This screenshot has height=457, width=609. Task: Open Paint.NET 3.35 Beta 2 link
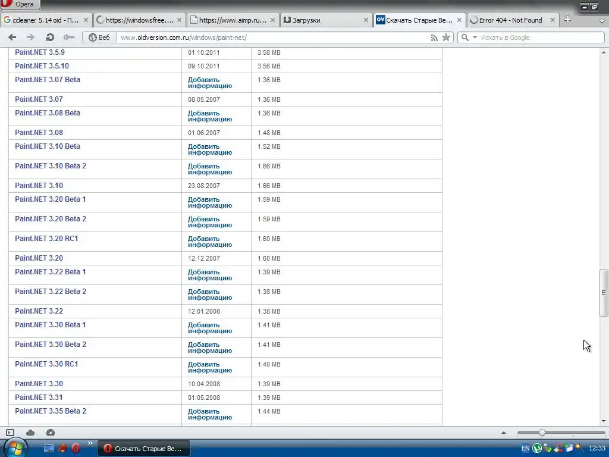[x=51, y=411]
